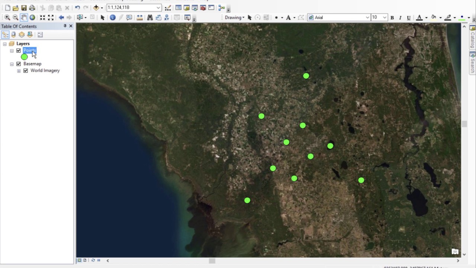Collapse the Basemap group

pos(12,64)
